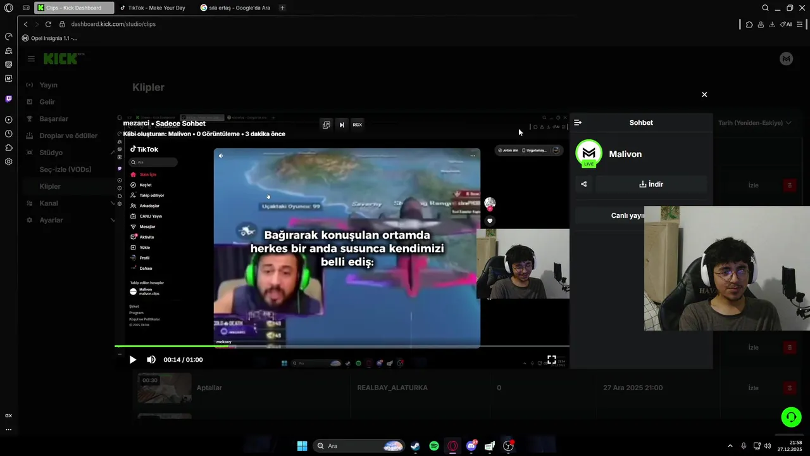Delete the Aptallar clip with trash icon
Screen dimensions: 810x456
(789, 388)
